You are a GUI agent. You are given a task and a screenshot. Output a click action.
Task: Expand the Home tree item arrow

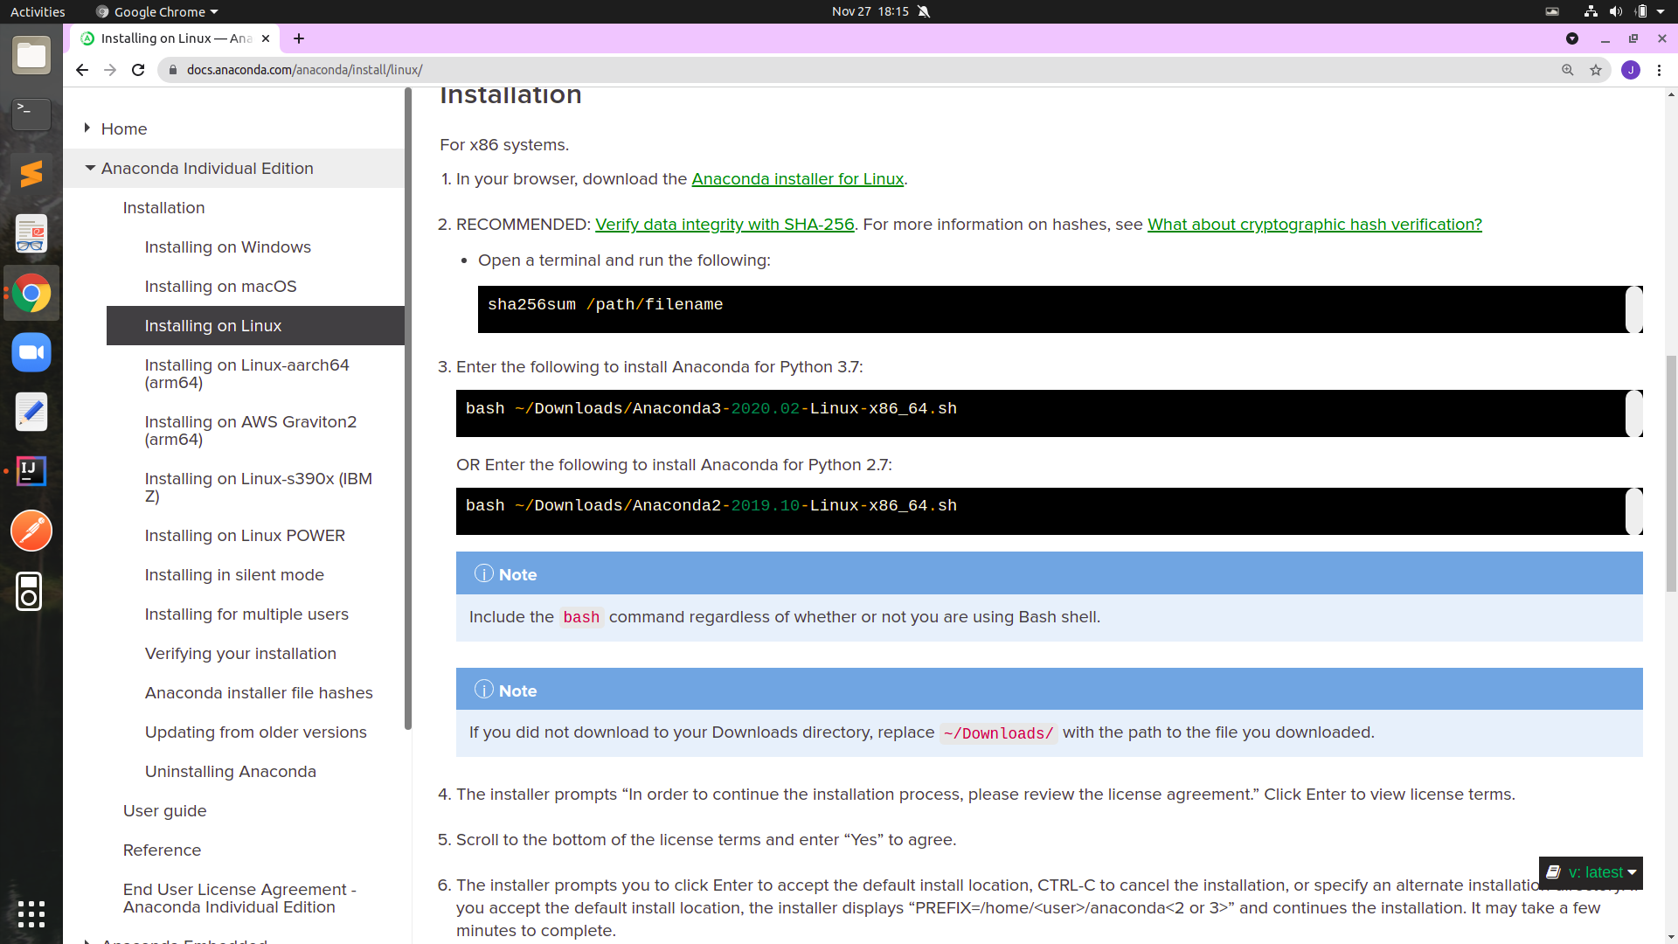click(x=87, y=128)
